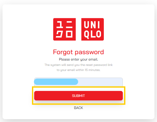Place cursor in empty part of email box
The width and height of the screenshot is (157, 122).
pyautogui.click(x=100, y=82)
